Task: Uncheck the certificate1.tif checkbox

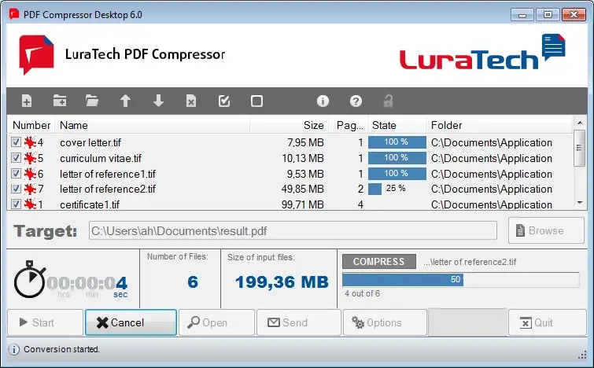Action: tap(16, 204)
